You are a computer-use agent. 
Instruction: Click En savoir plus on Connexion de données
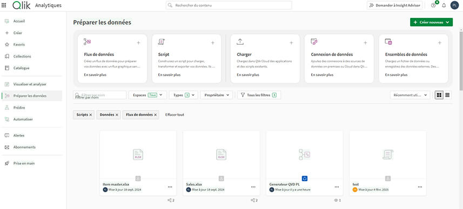point(322,75)
